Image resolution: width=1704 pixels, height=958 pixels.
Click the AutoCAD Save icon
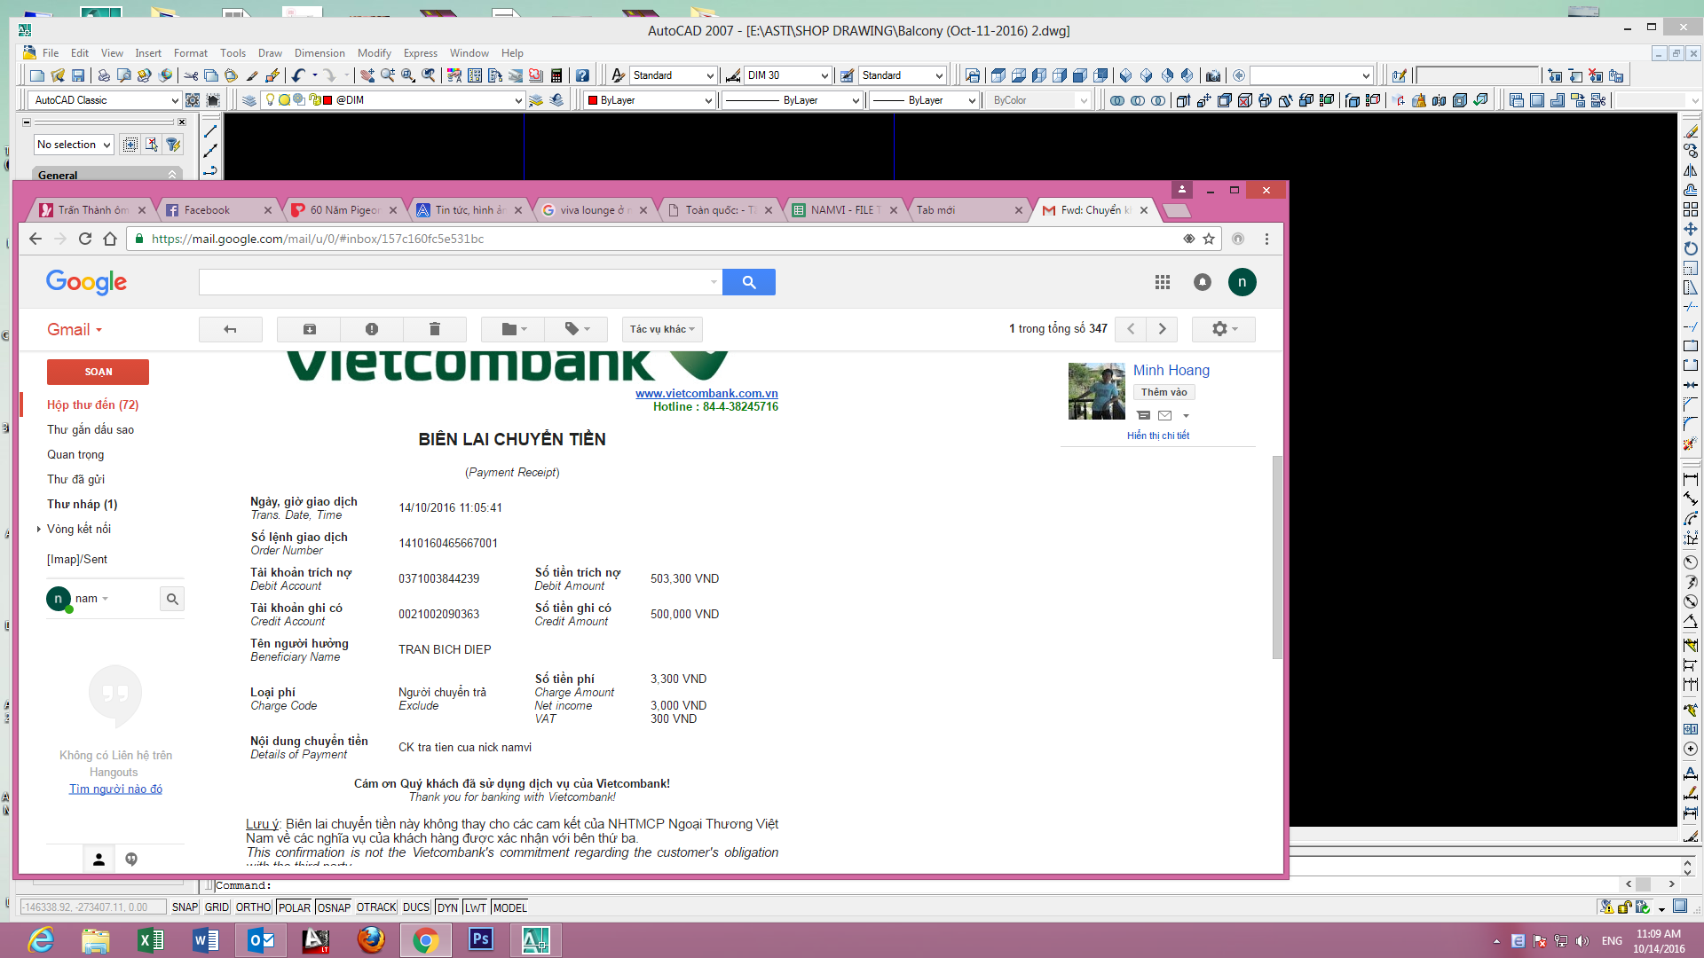[x=78, y=75]
